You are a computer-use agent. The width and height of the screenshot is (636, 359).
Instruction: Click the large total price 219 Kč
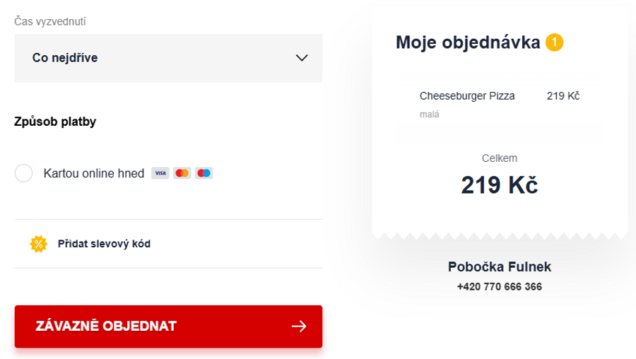coord(500,185)
